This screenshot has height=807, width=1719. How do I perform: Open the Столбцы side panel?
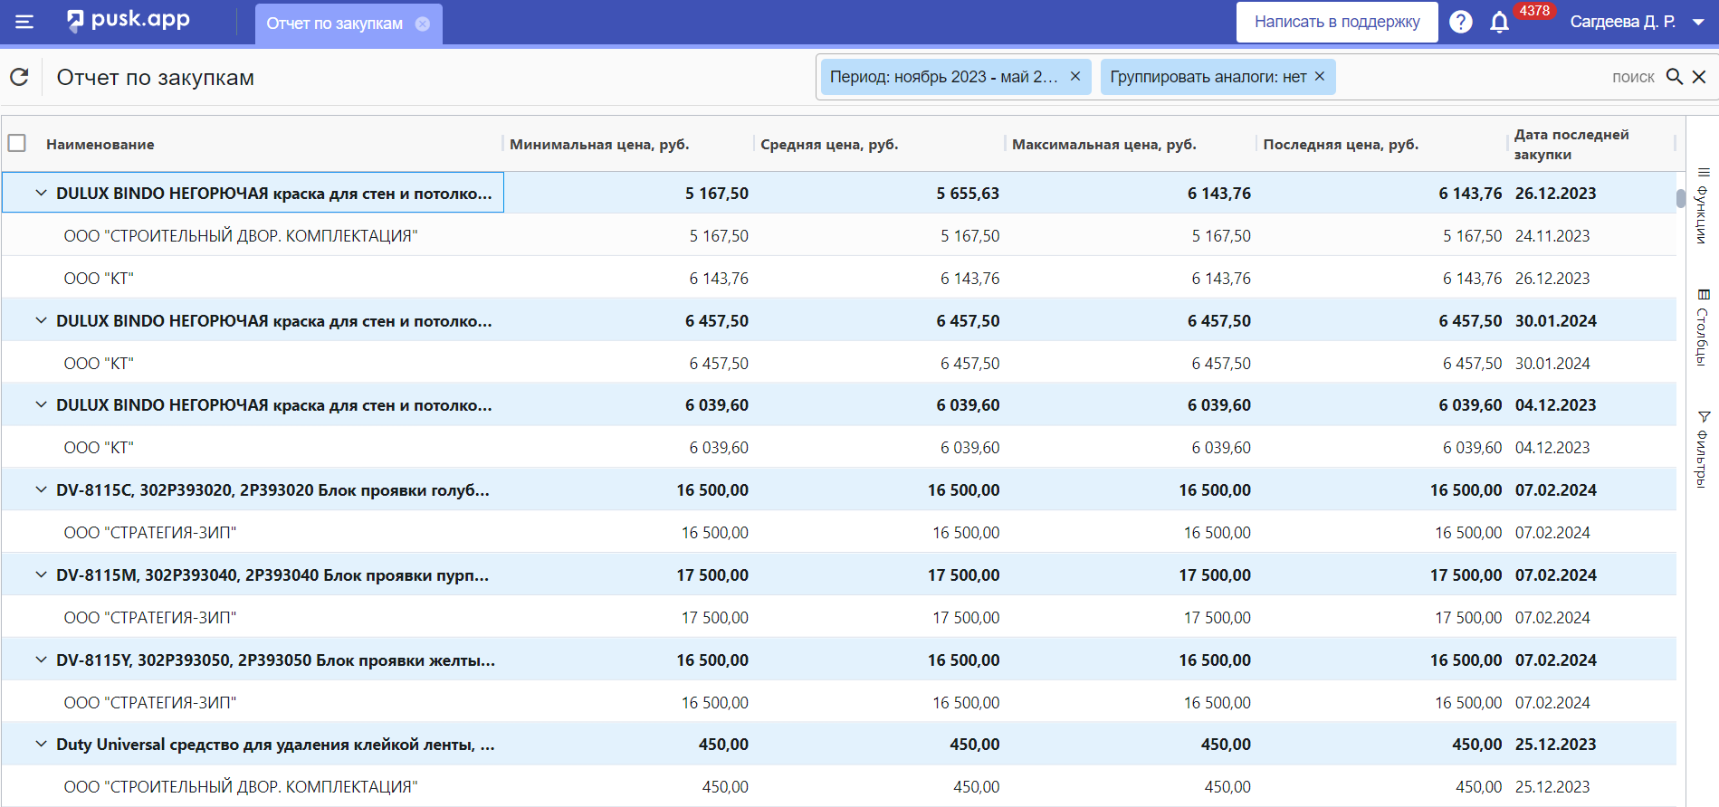[x=1703, y=328]
